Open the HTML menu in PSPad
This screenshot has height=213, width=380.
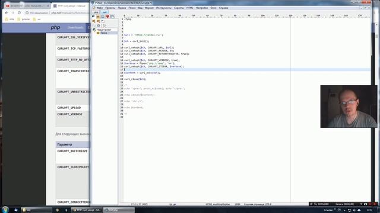190,8
